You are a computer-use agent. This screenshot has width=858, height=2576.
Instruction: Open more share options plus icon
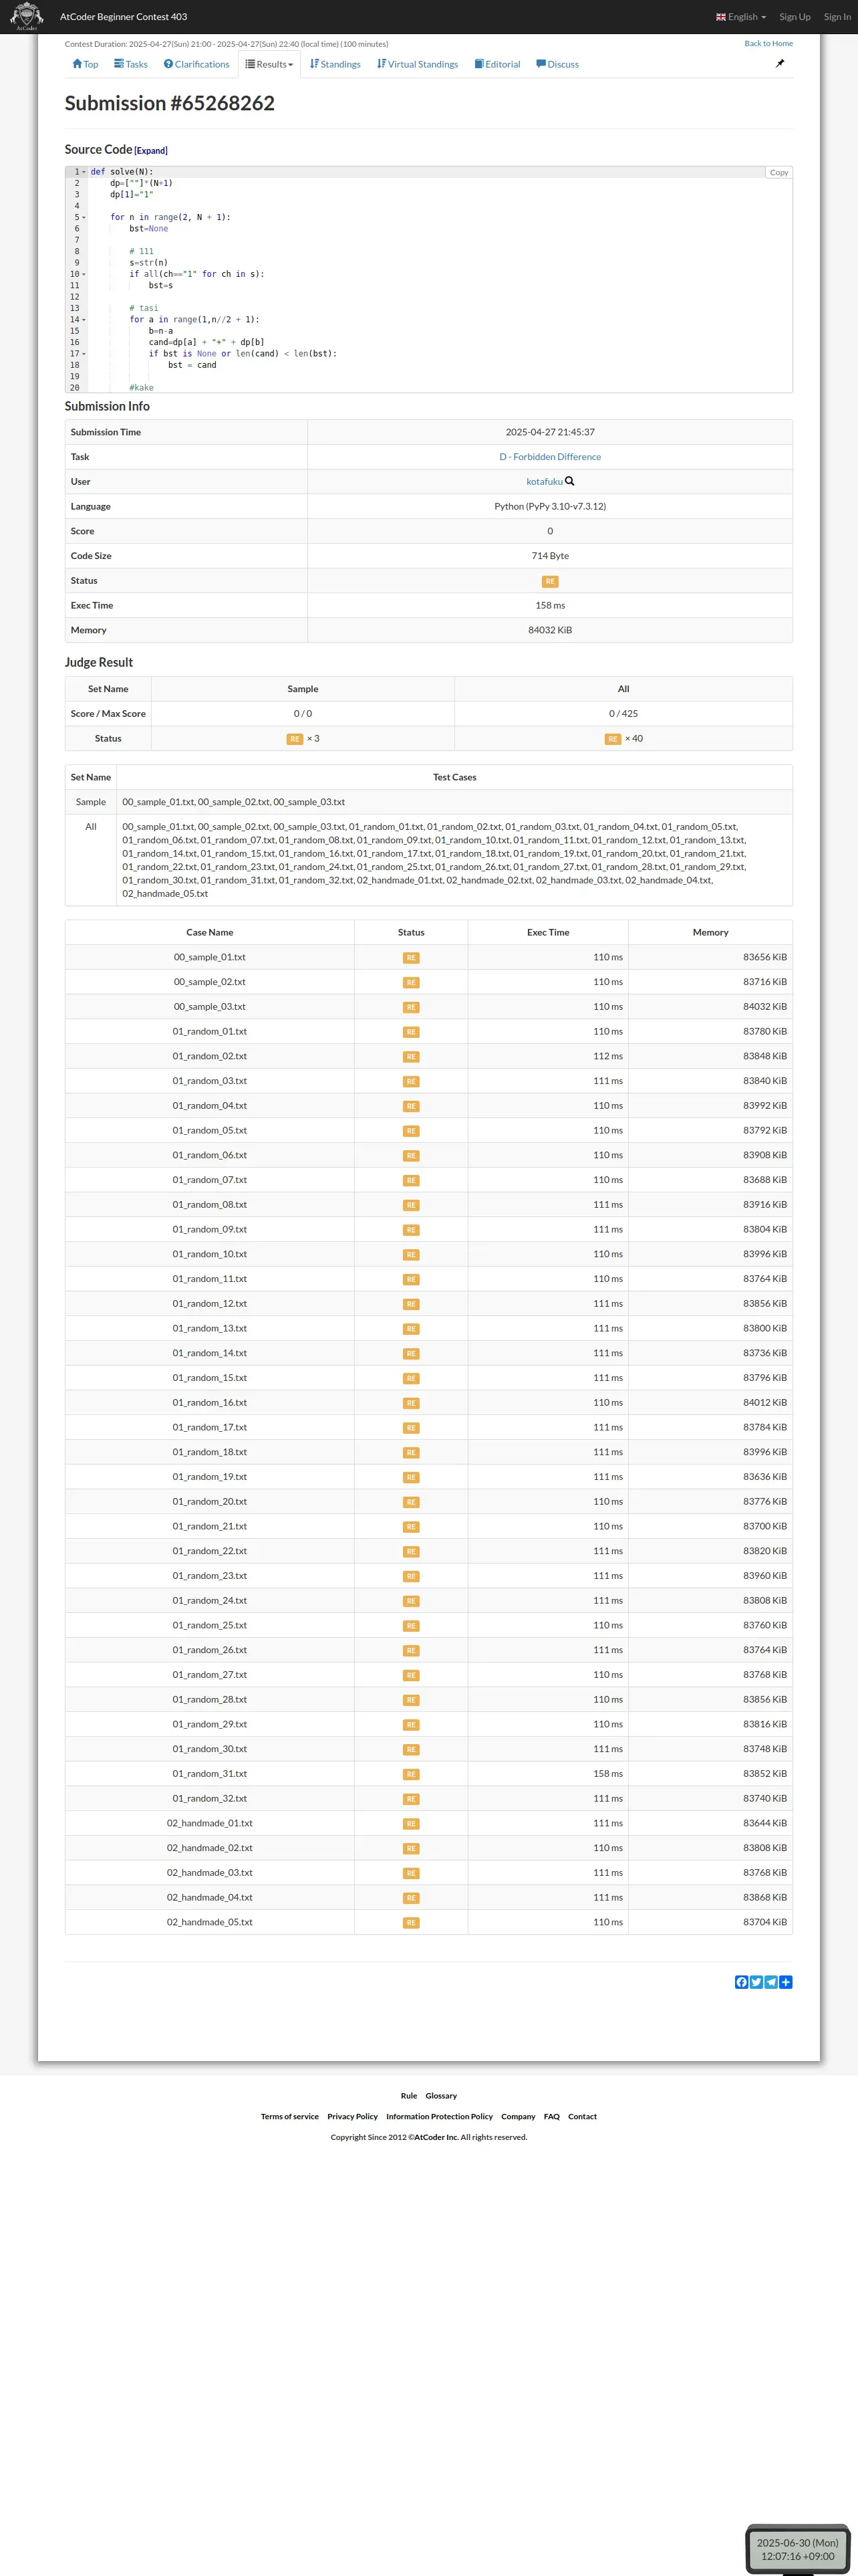(786, 1981)
